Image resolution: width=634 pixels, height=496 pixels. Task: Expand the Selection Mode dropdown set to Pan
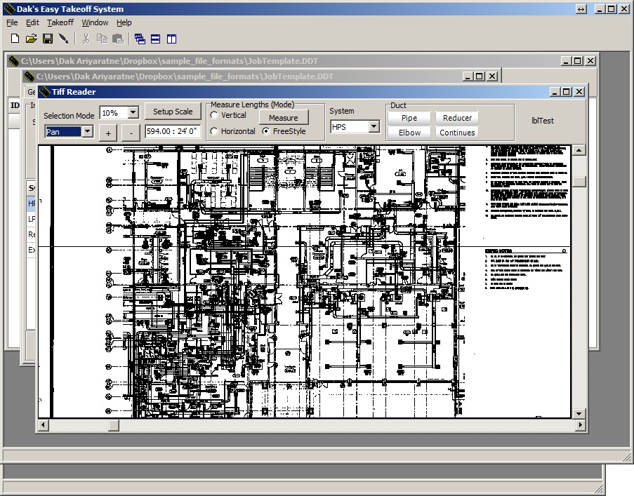click(x=87, y=131)
